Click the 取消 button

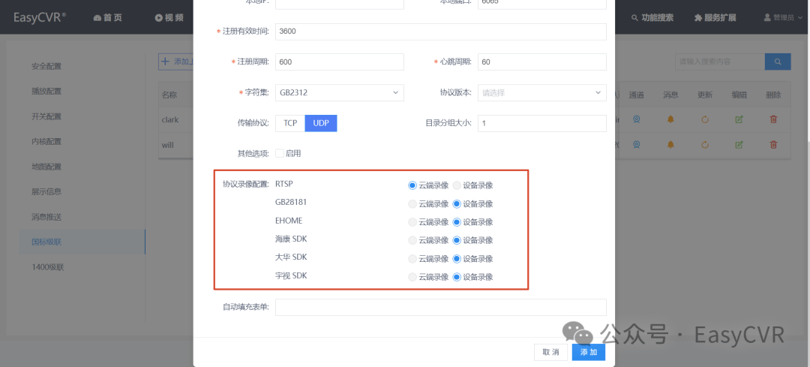[x=550, y=352]
